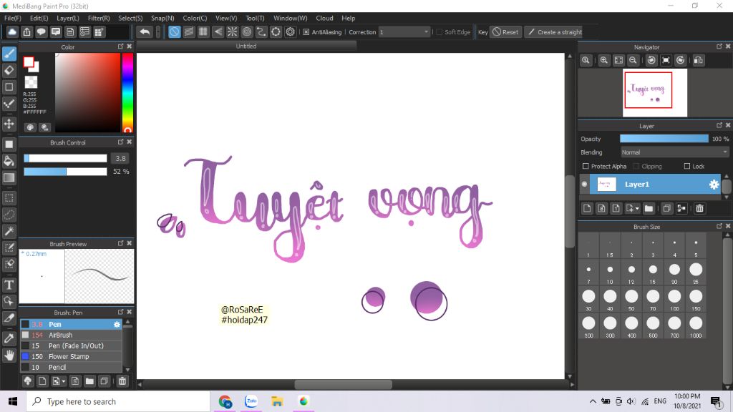Screen dimensions: 733x412
Task: Select the Magic Wand tool
Action: coord(9,231)
